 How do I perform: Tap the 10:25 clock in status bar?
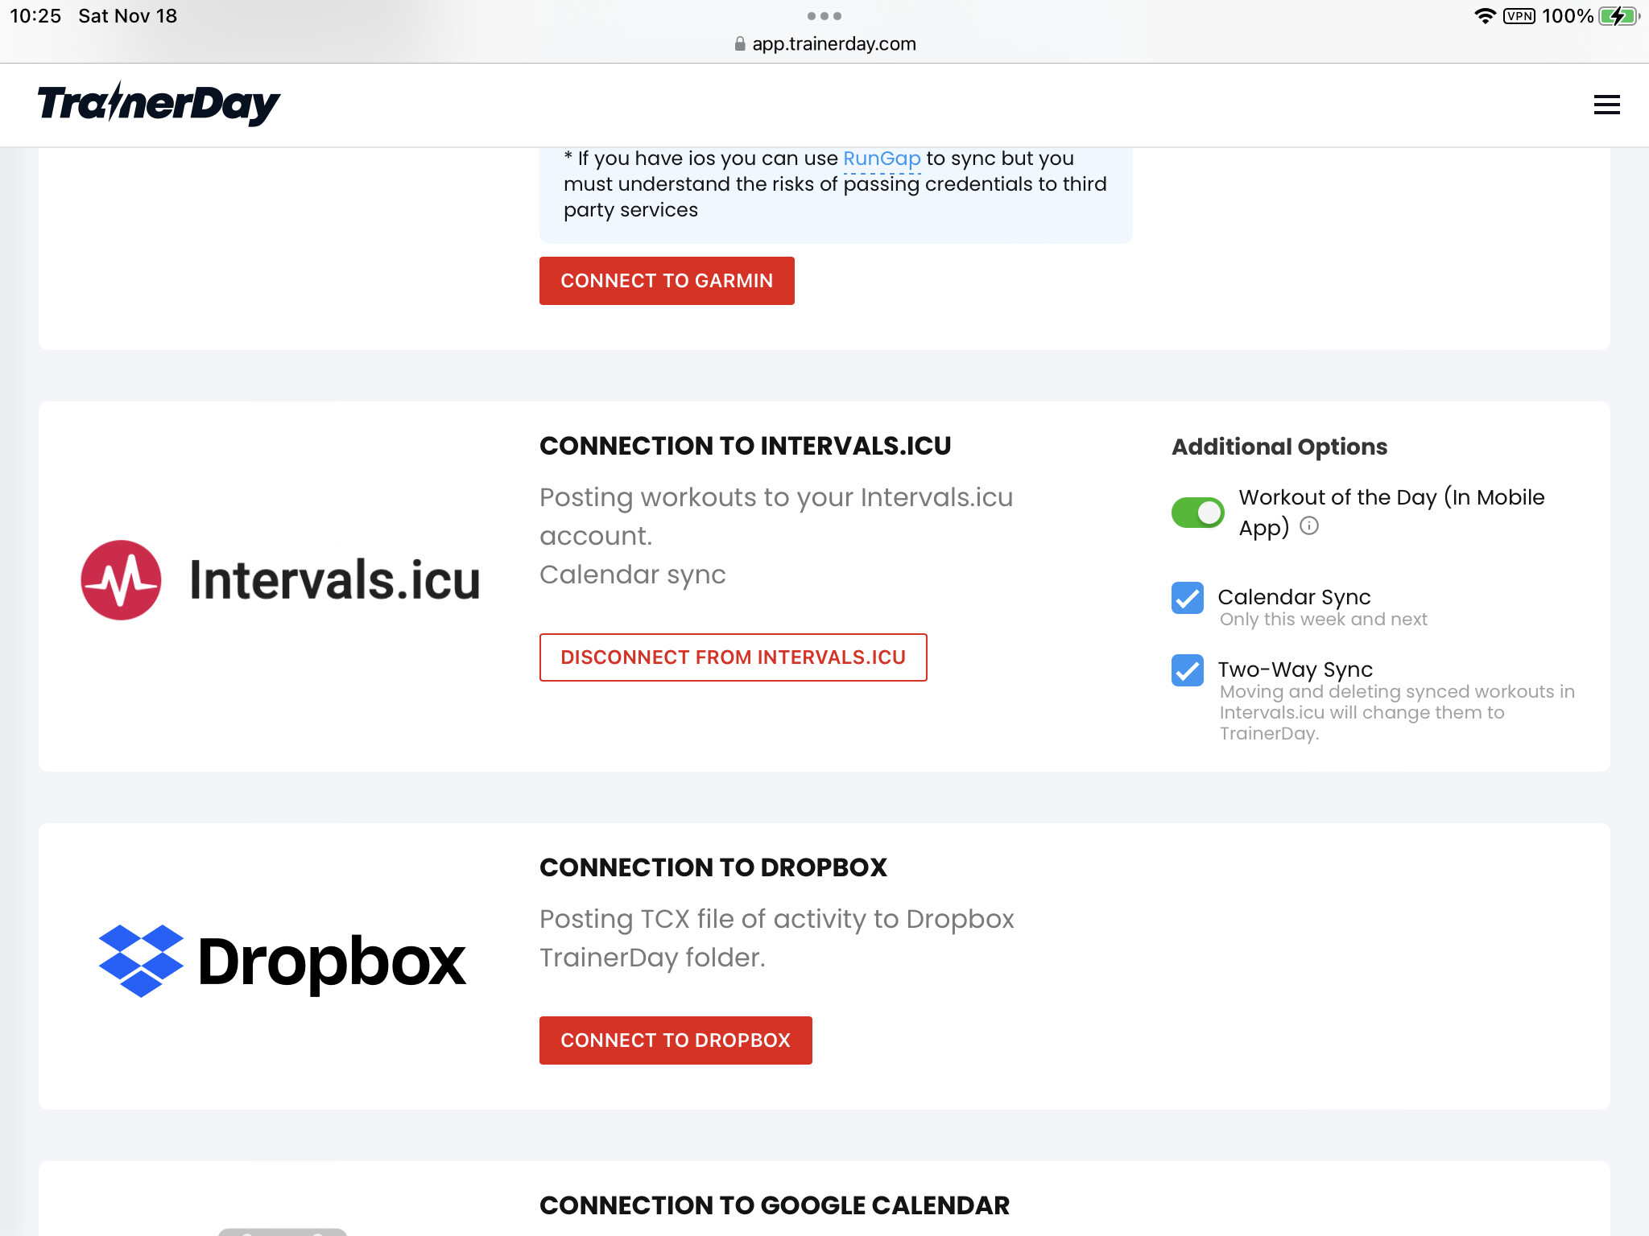35,16
